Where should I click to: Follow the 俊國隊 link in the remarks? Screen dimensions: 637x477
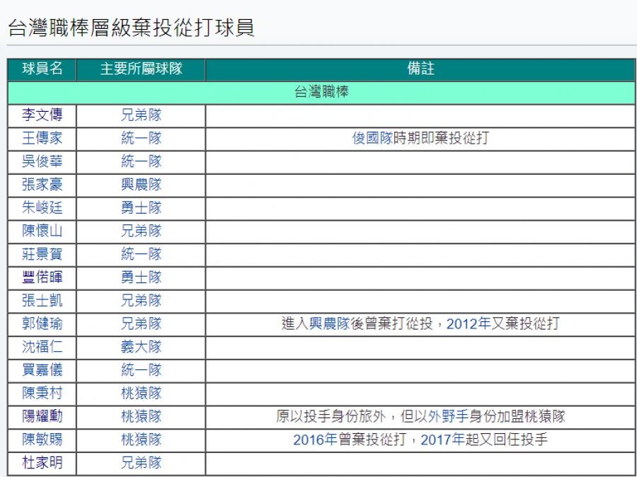pos(372,138)
